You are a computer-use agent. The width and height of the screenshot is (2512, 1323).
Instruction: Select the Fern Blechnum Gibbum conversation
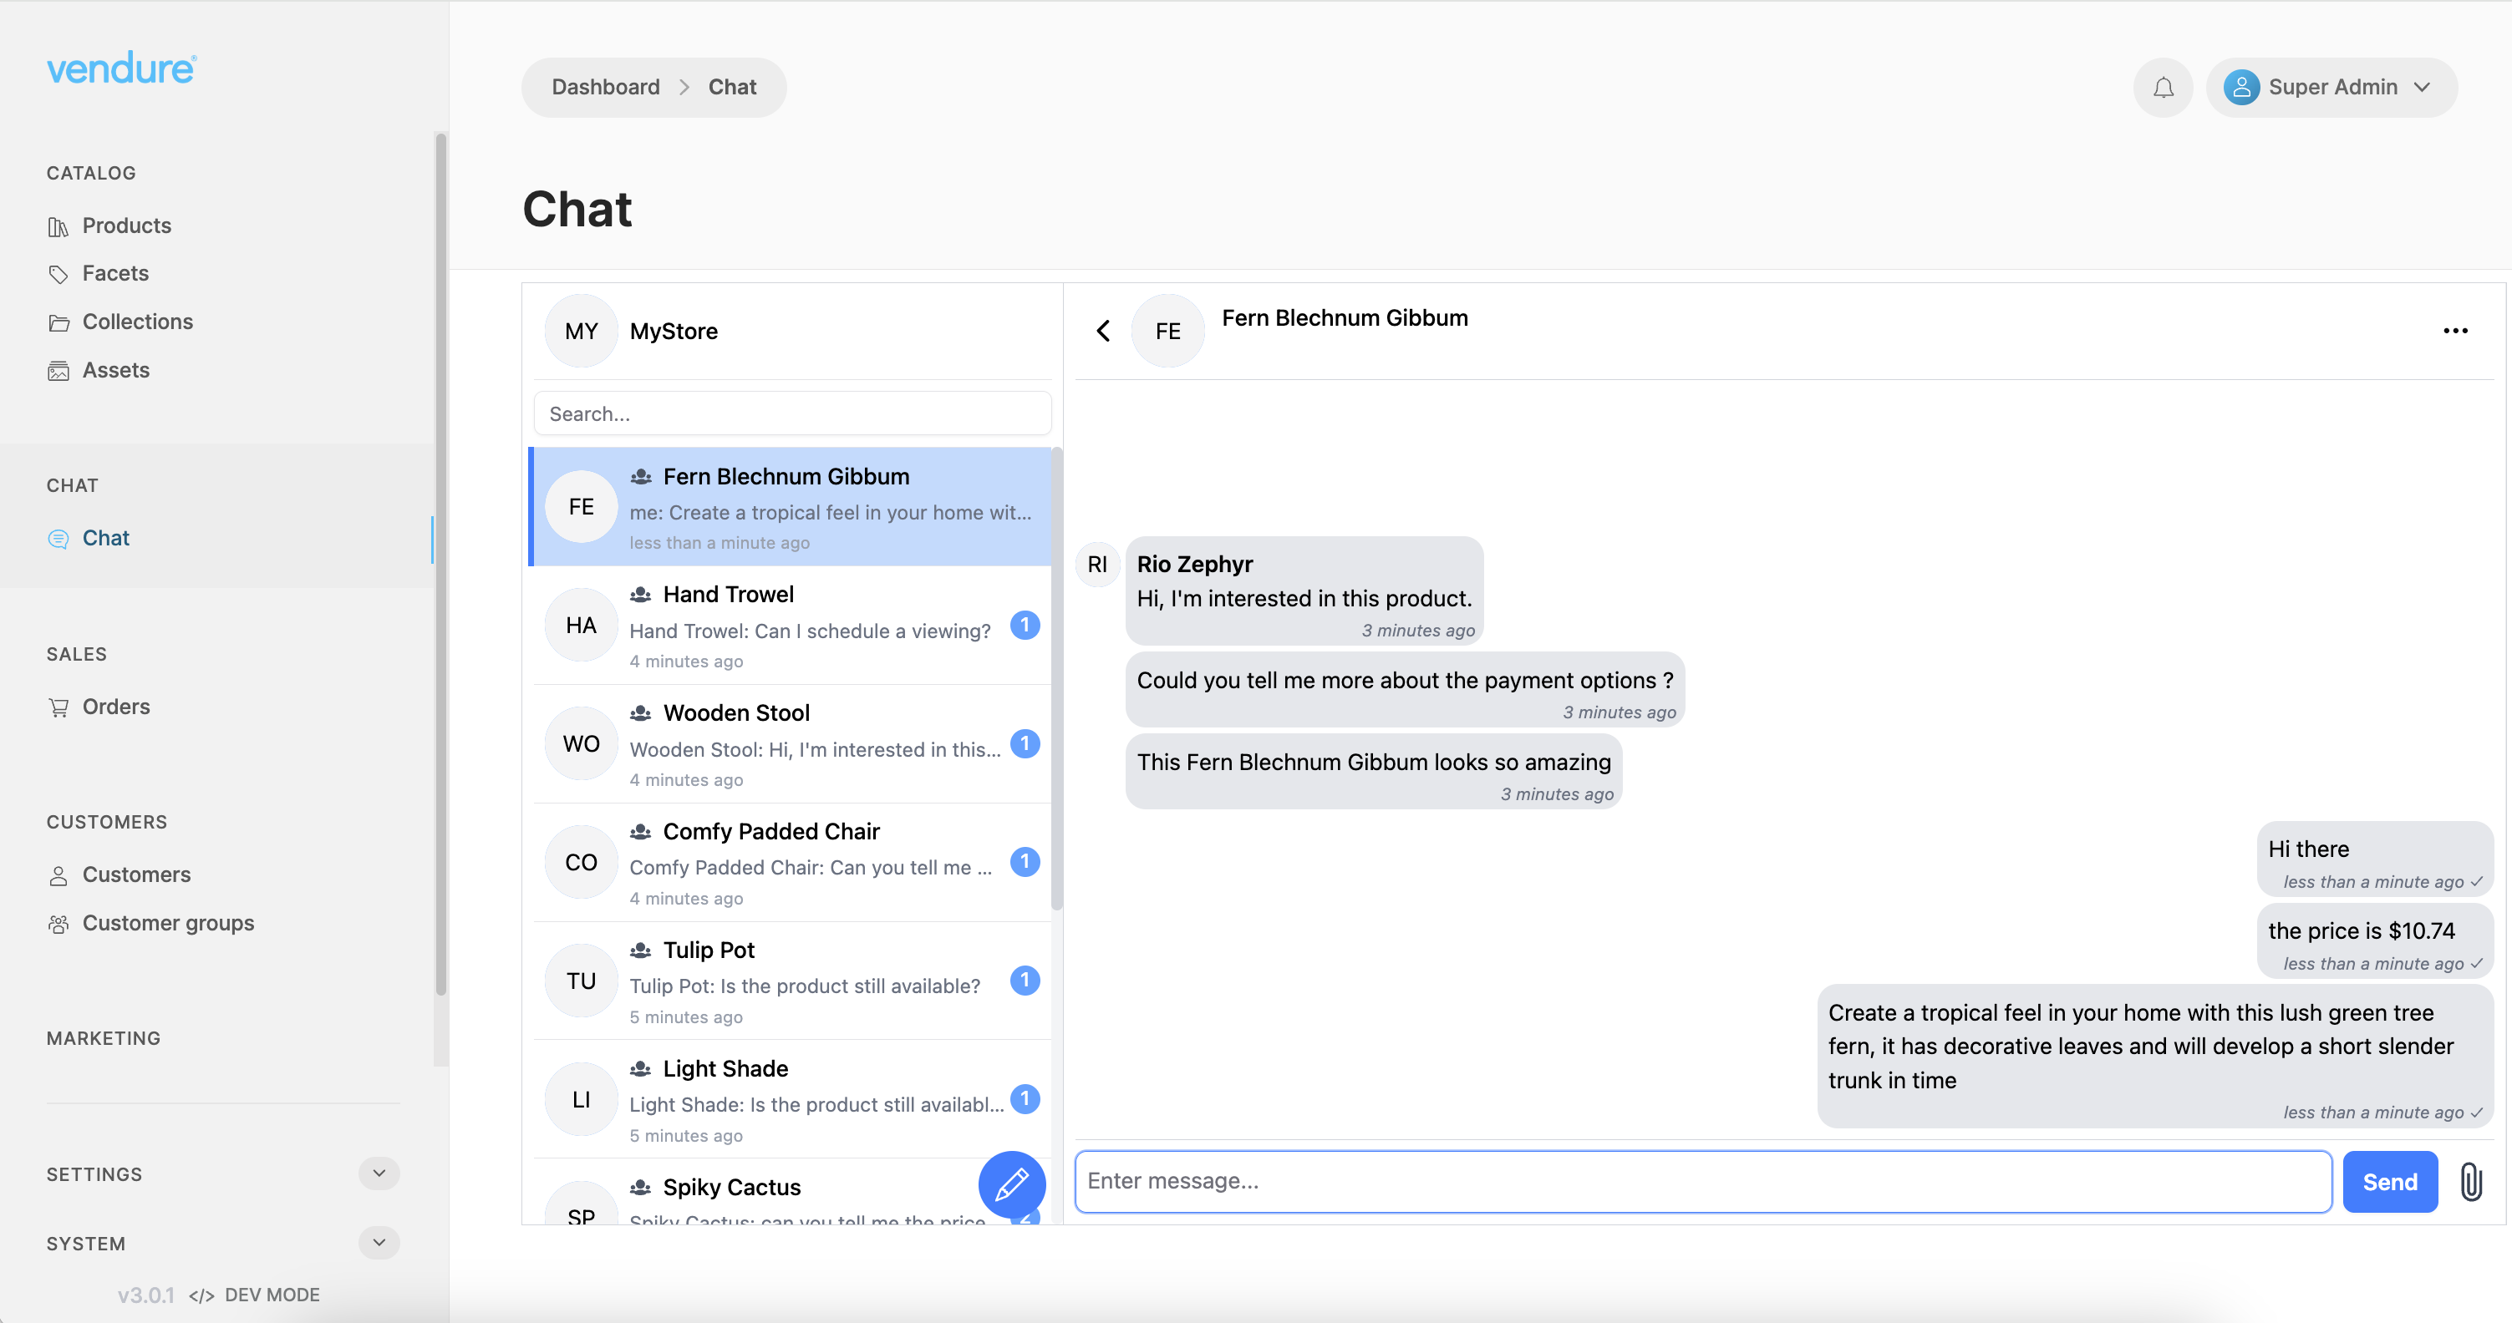tap(790, 507)
